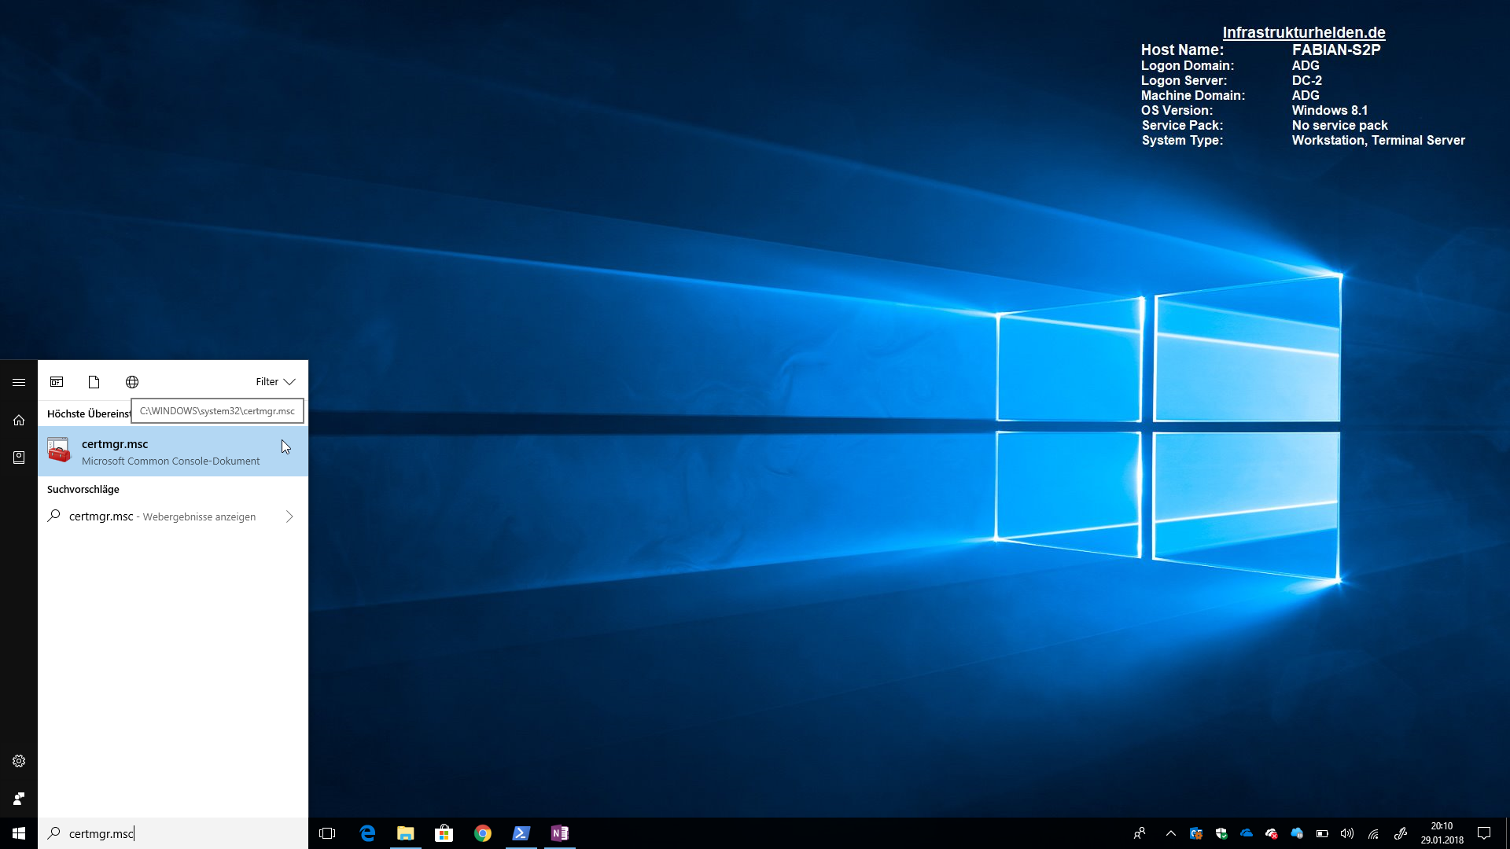This screenshot has height=849, width=1510.
Task: Show hidden system tray icons
Action: click(1170, 833)
